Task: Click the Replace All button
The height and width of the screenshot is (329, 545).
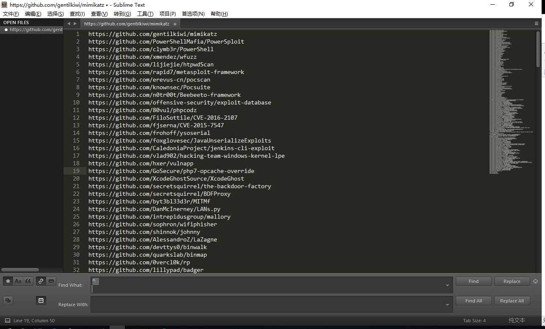Action: coord(512,301)
